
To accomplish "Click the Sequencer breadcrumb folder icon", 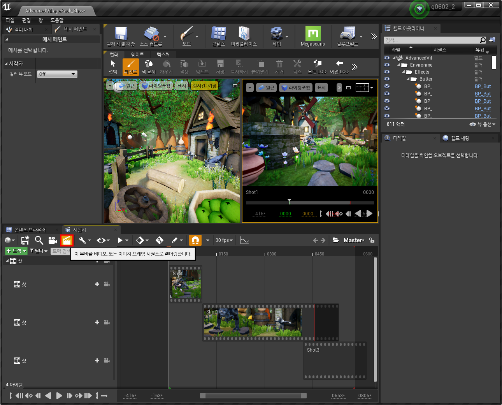I will 335,240.
